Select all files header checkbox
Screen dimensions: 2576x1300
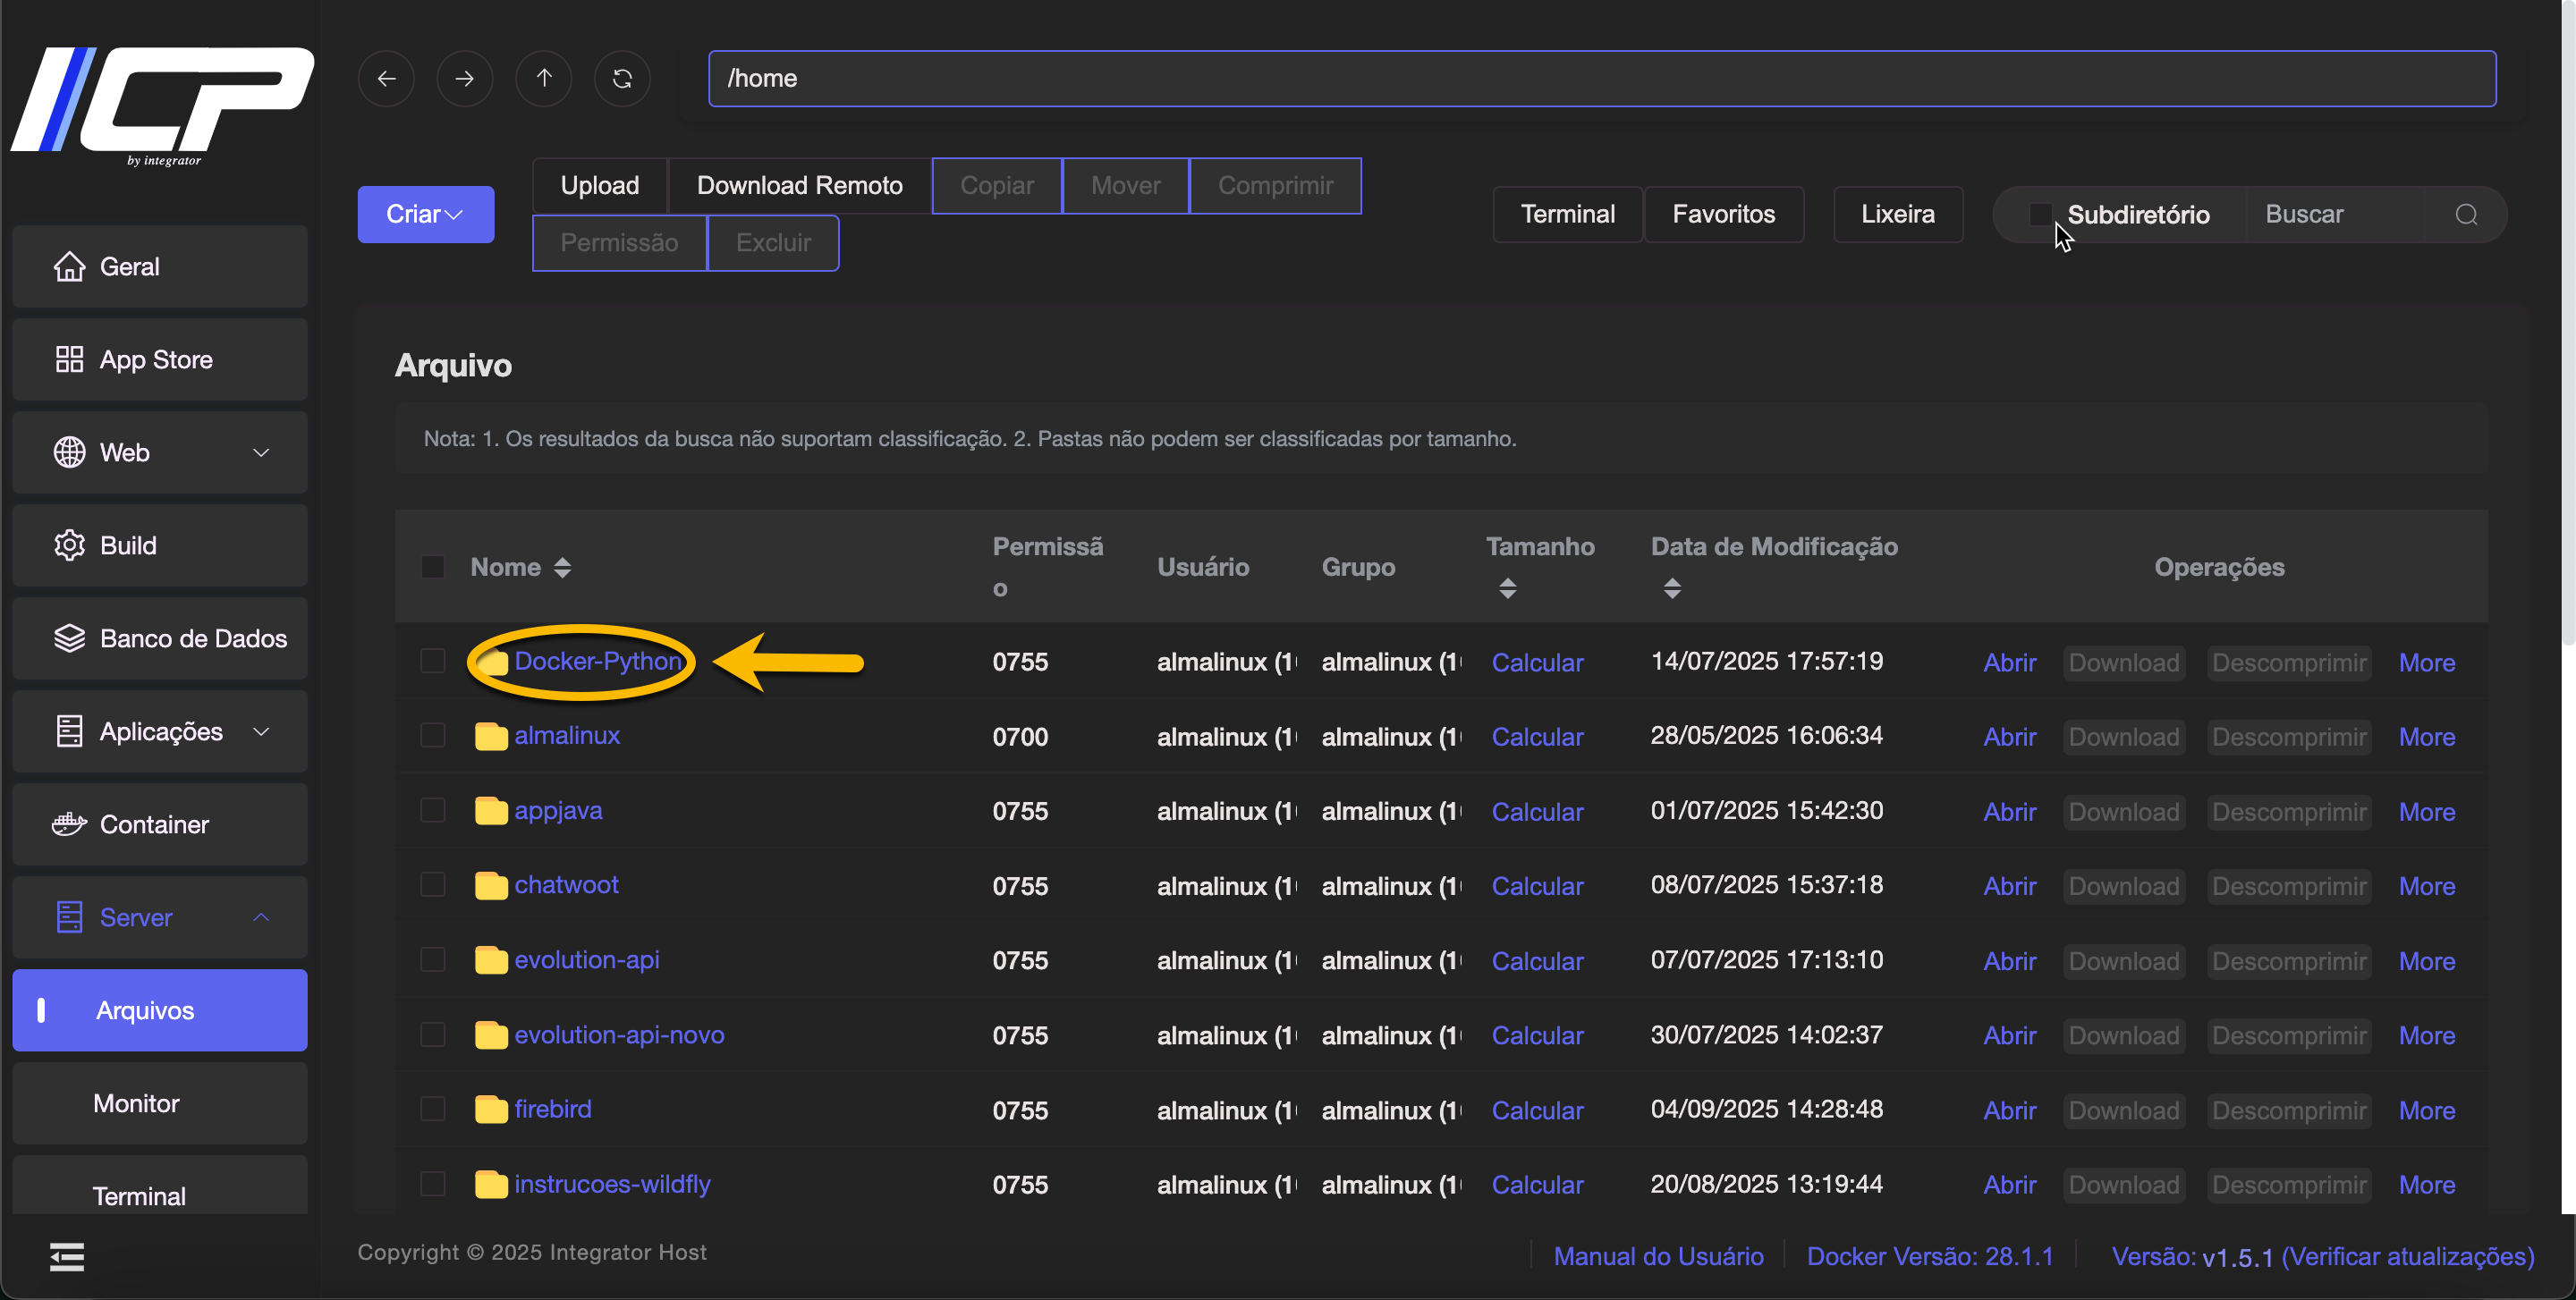tap(433, 567)
